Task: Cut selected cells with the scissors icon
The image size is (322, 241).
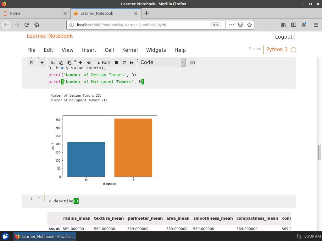Action: click(x=53, y=63)
